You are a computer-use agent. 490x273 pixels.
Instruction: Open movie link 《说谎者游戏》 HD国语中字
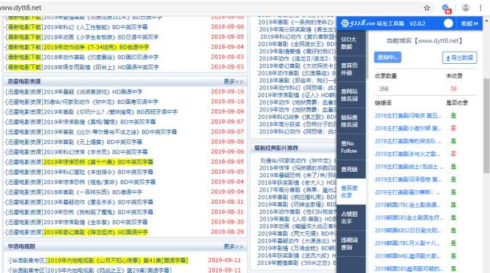coord(93,92)
